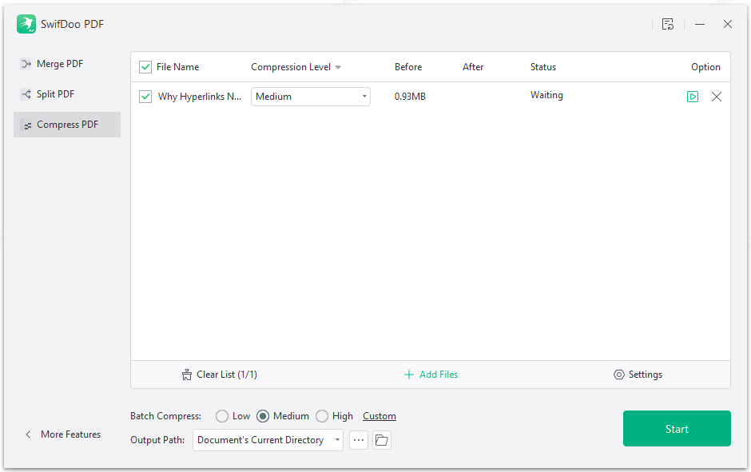Click the Compression Level header label
Screen dimensions: 751x472
(x=291, y=67)
